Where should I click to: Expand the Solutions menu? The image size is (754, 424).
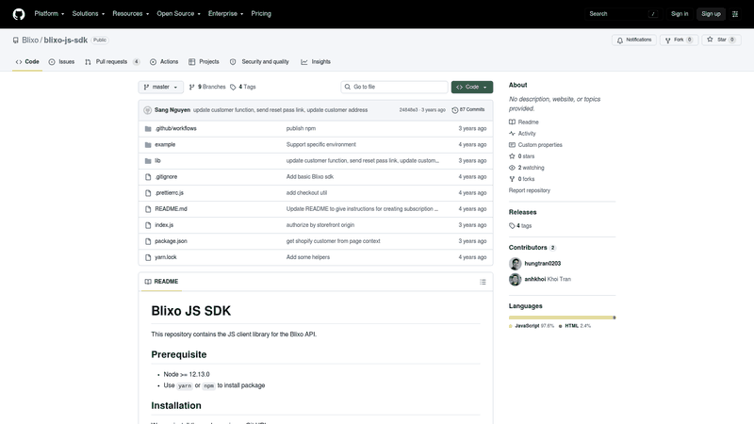[89, 14]
